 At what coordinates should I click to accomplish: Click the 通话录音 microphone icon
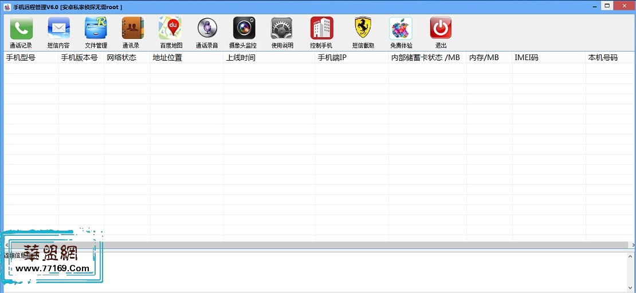coord(207,29)
